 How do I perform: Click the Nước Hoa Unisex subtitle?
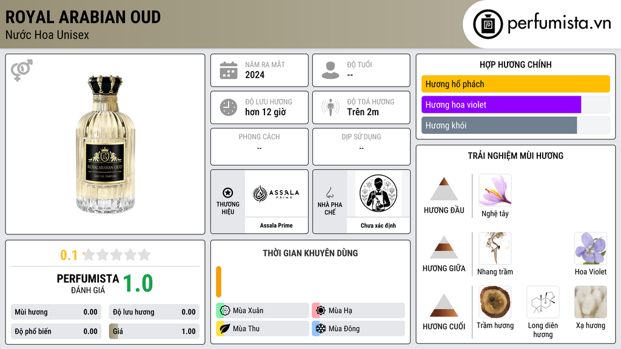click(47, 35)
